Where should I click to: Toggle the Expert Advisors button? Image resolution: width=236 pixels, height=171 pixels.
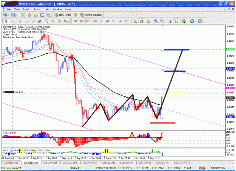(x=91, y=15)
